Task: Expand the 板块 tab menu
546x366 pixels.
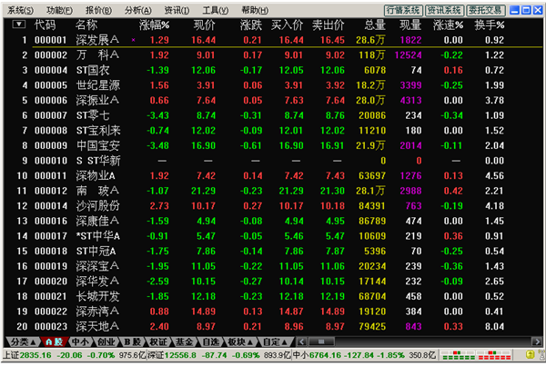Action: tap(240, 342)
